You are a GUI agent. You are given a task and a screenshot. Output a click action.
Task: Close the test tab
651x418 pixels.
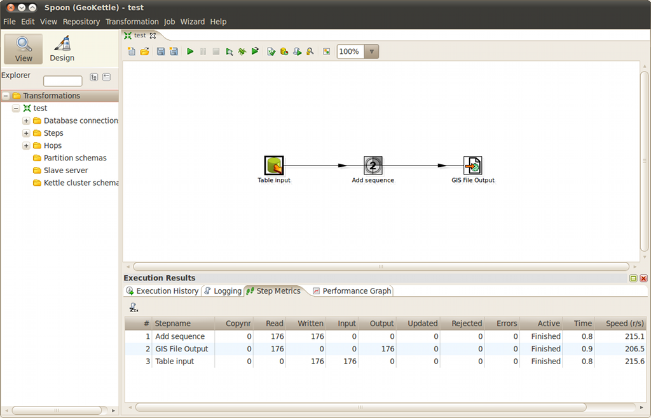153,36
